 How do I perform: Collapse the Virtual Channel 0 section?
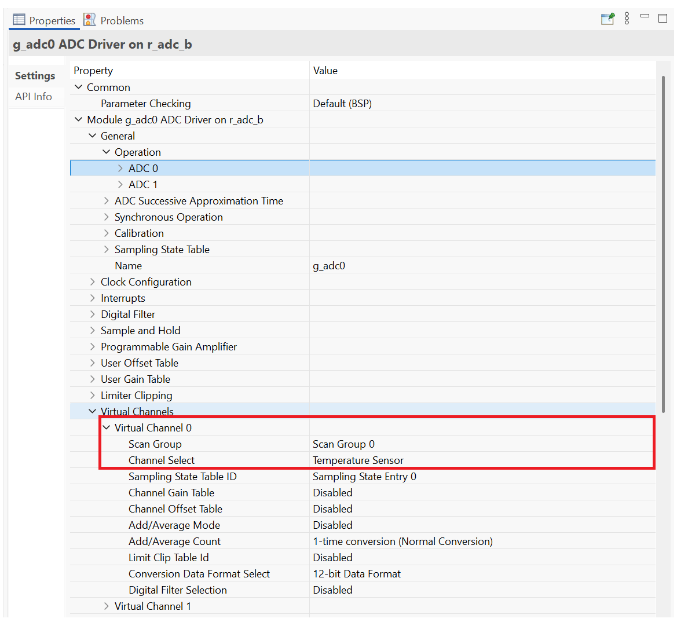pos(107,428)
